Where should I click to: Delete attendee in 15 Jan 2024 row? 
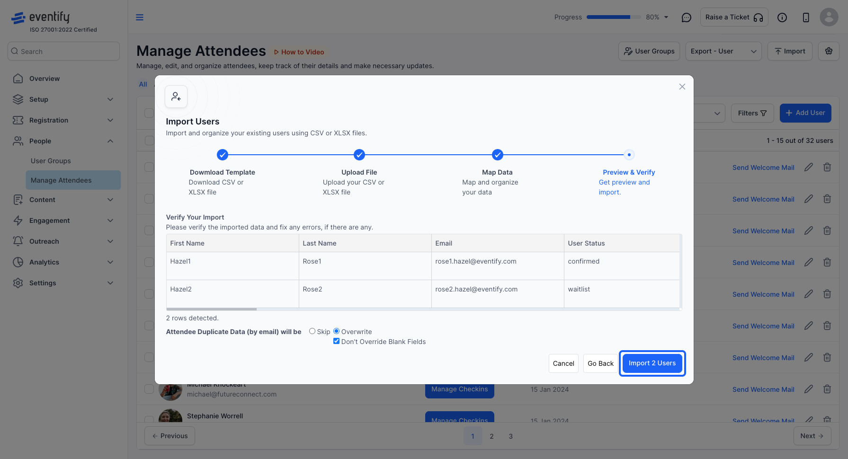827,389
